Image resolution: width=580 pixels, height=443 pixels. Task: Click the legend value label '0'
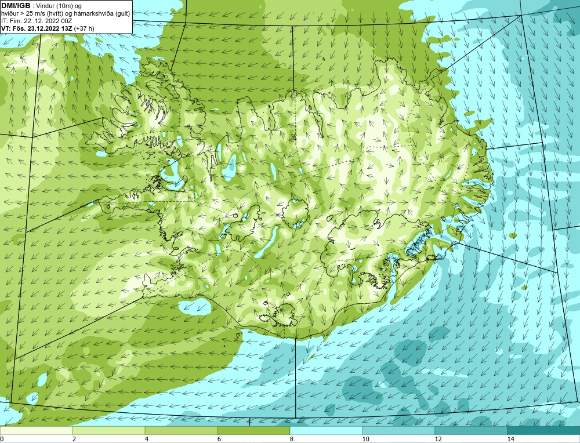[x=2, y=439]
